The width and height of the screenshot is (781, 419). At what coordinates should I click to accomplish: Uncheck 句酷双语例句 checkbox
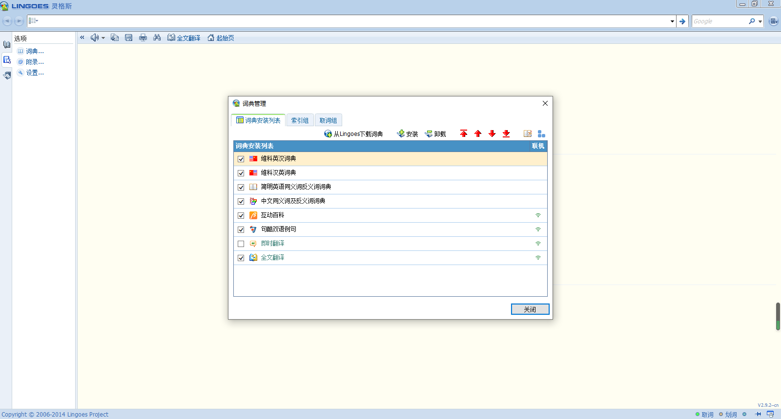pos(241,229)
